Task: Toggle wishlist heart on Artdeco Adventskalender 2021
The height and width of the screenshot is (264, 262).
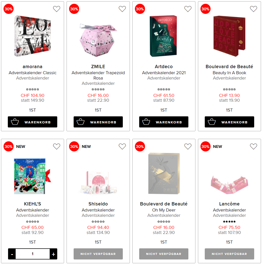Action: click(188, 9)
